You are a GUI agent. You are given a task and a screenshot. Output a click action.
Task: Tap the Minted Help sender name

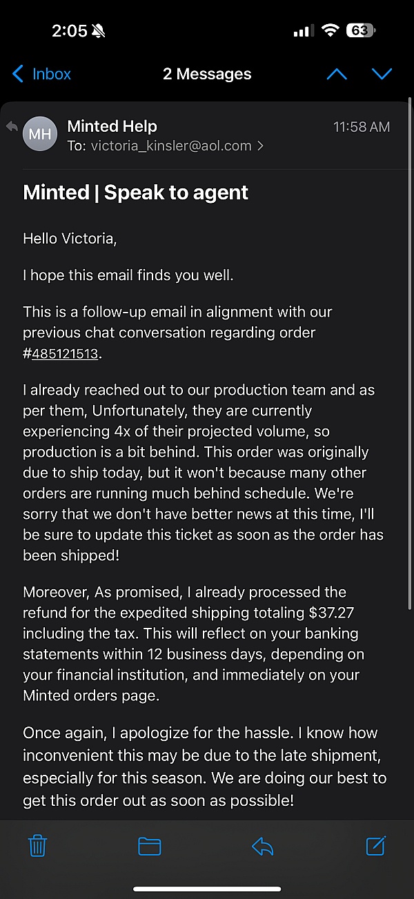[112, 126]
